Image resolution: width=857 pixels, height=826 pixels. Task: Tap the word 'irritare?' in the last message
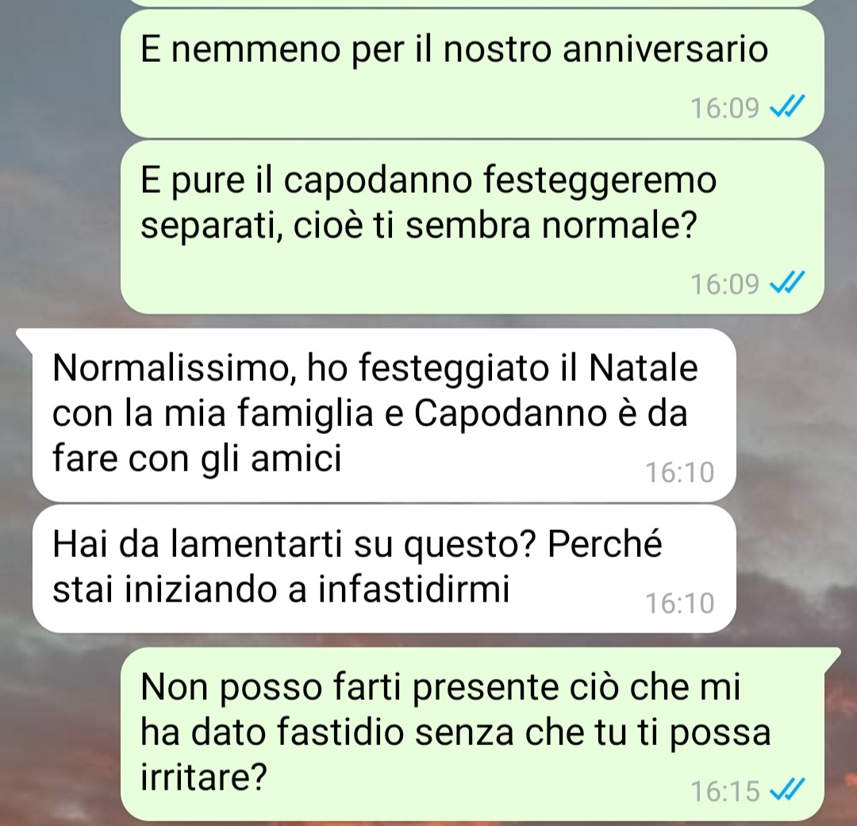click(x=203, y=776)
